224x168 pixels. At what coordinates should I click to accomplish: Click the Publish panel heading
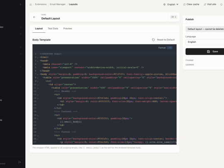(x=190, y=19)
